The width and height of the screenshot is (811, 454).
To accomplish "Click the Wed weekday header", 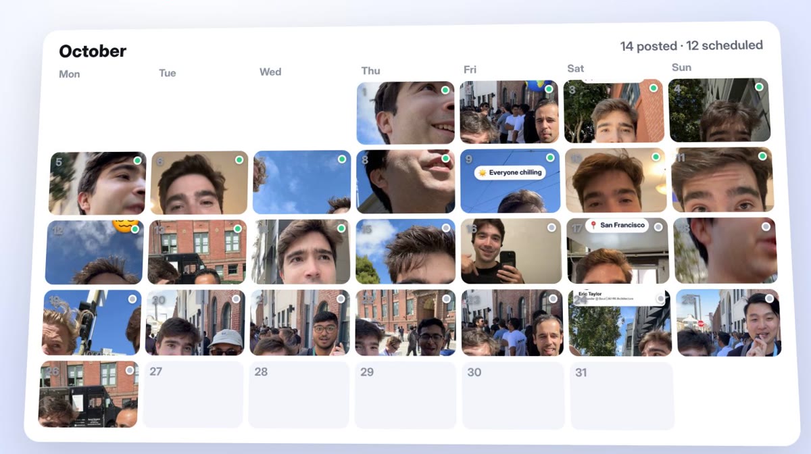I will pos(270,72).
